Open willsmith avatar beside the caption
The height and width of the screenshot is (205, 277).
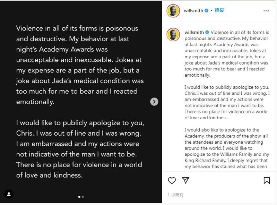[173, 34]
